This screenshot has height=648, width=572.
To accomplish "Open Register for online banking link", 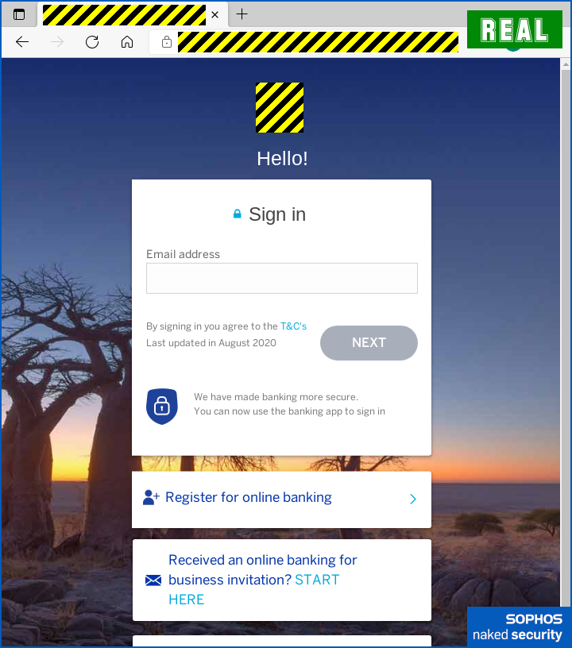I will tap(249, 497).
